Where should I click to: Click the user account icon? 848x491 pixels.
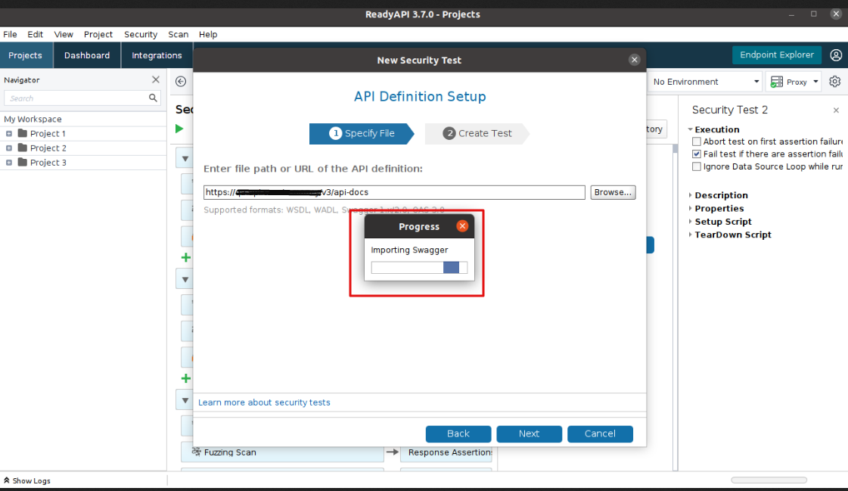point(836,55)
